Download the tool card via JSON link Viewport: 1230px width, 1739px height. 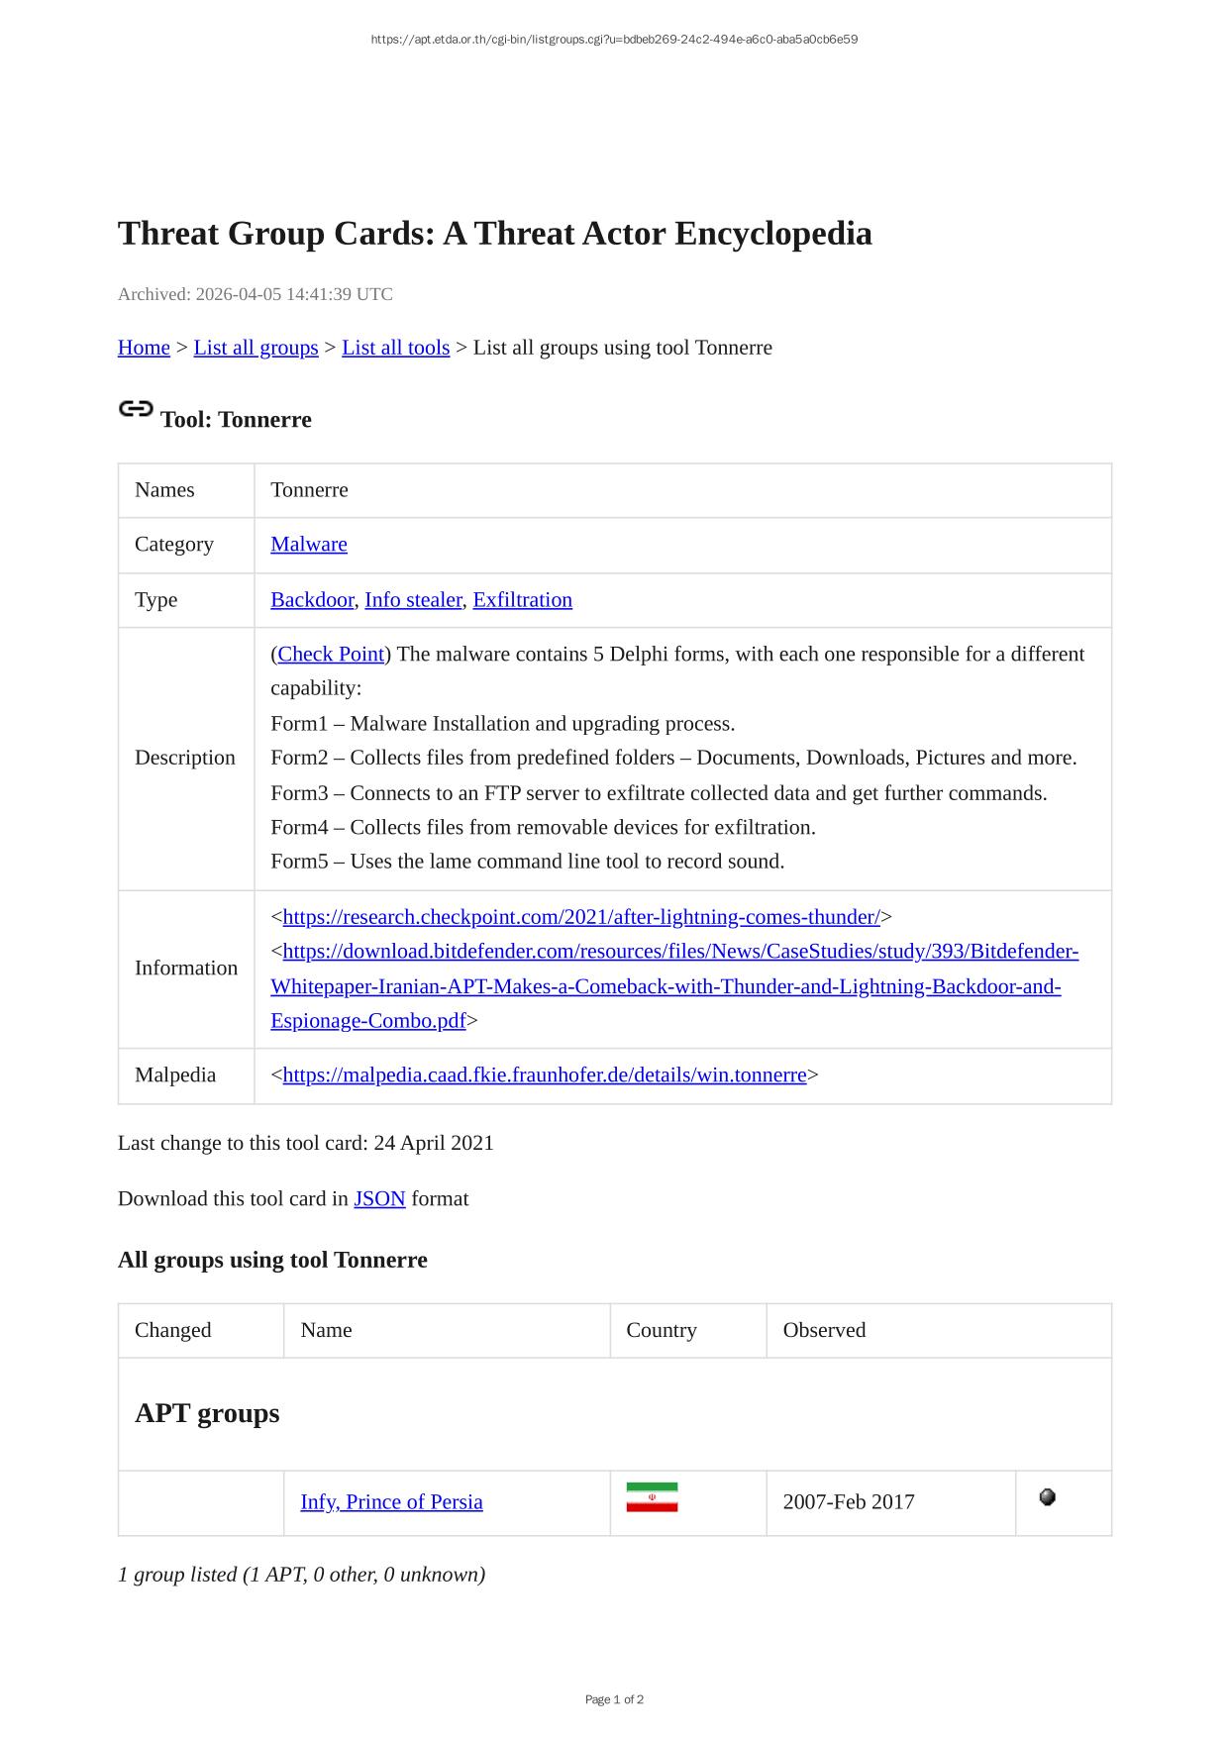[x=379, y=1198]
